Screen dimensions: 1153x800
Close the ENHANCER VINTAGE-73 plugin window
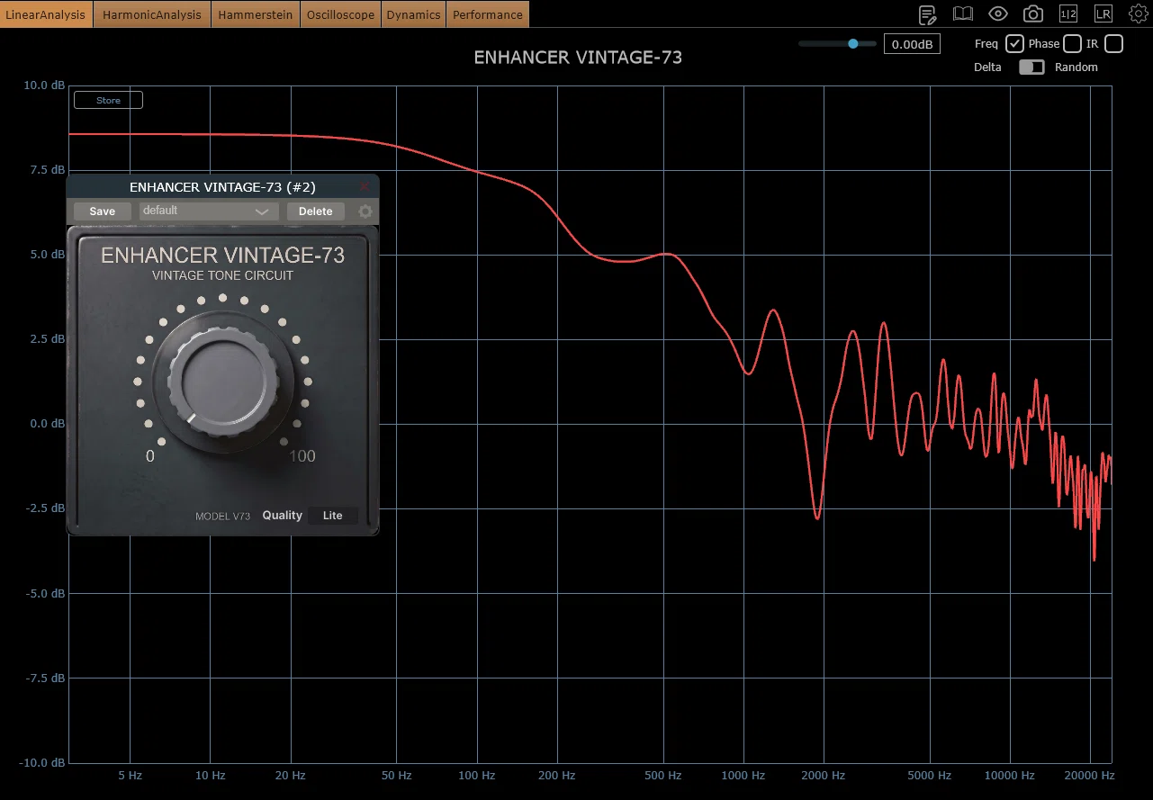pyautogui.click(x=365, y=186)
